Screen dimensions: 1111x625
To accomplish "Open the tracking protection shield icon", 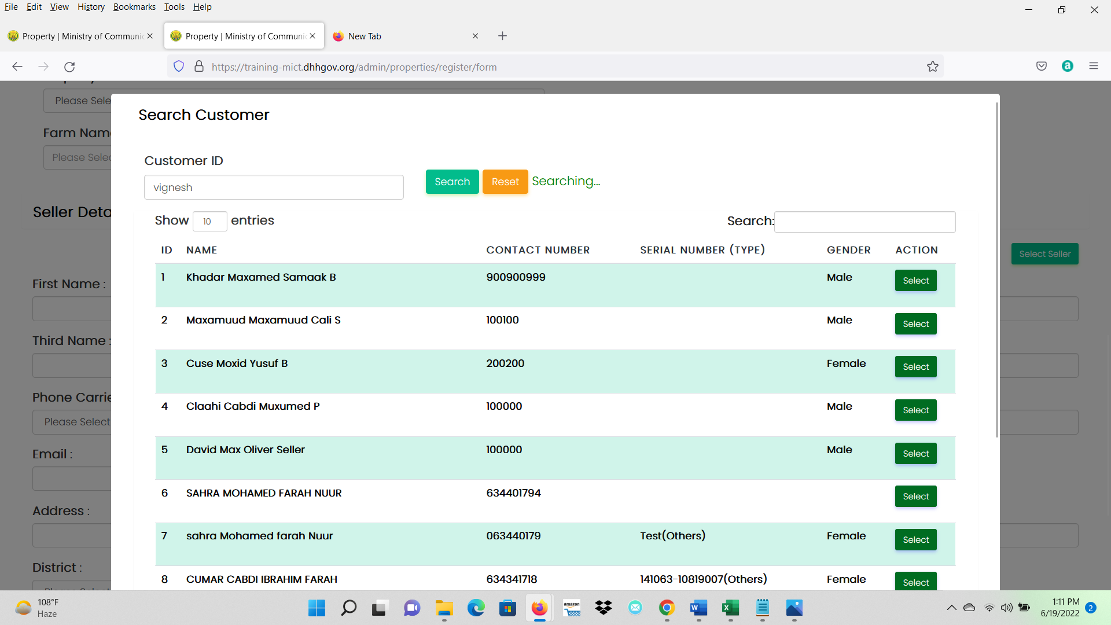I will click(x=179, y=67).
